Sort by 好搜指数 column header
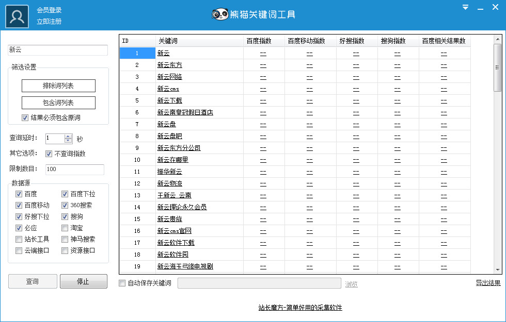 (357, 41)
